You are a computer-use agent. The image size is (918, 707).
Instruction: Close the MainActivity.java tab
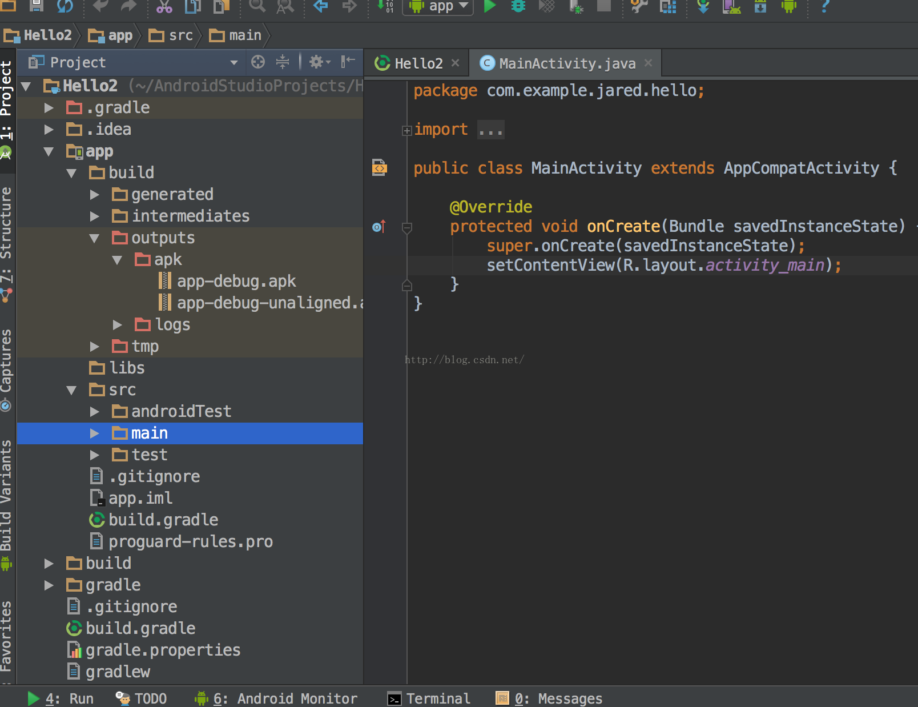tap(648, 63)
